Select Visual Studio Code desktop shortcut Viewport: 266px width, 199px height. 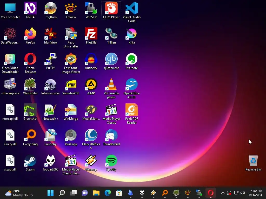click(132, 12)
